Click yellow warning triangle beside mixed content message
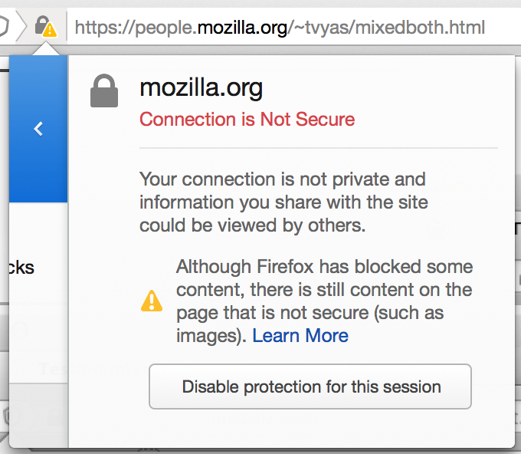 152,301
